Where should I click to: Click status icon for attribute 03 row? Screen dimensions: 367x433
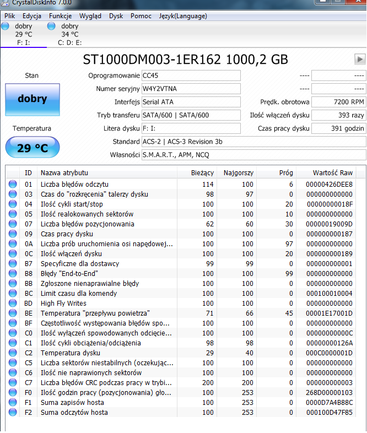pyautogui.click(x=13, y=194)
